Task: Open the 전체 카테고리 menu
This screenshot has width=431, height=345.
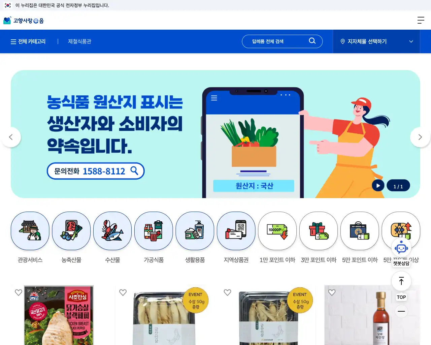Action: [x=28, y=41]
